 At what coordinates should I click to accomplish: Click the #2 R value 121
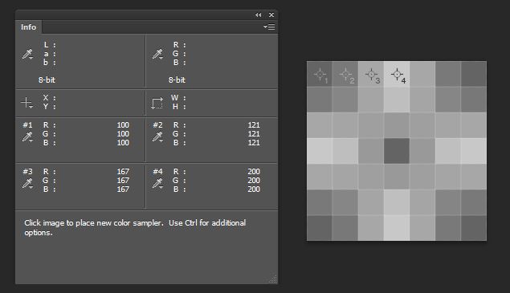[254, 125]
